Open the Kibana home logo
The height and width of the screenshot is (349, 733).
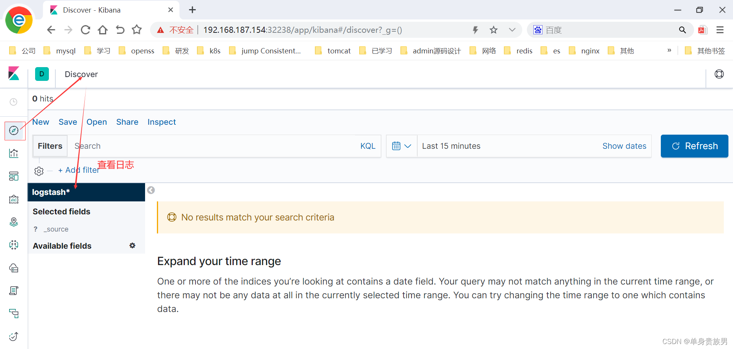tap(14, 74)
